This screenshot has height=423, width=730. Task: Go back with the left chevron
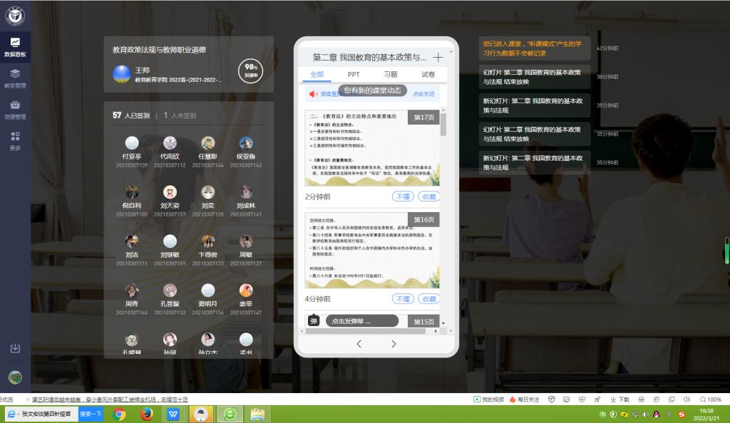pos(359,344)
